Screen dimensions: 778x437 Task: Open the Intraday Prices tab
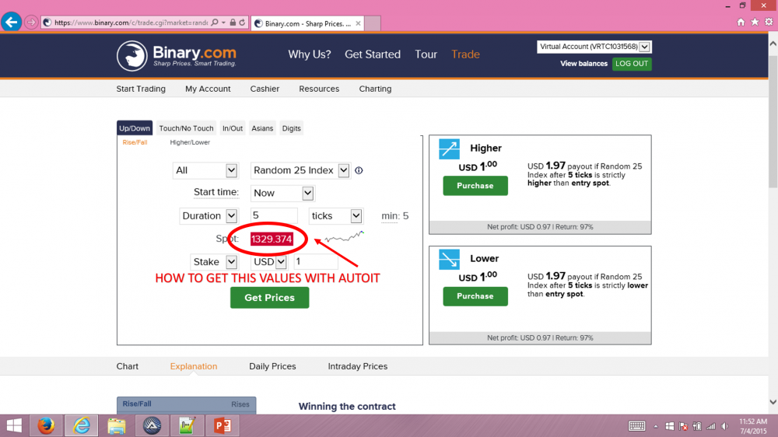tap(357, 366)
